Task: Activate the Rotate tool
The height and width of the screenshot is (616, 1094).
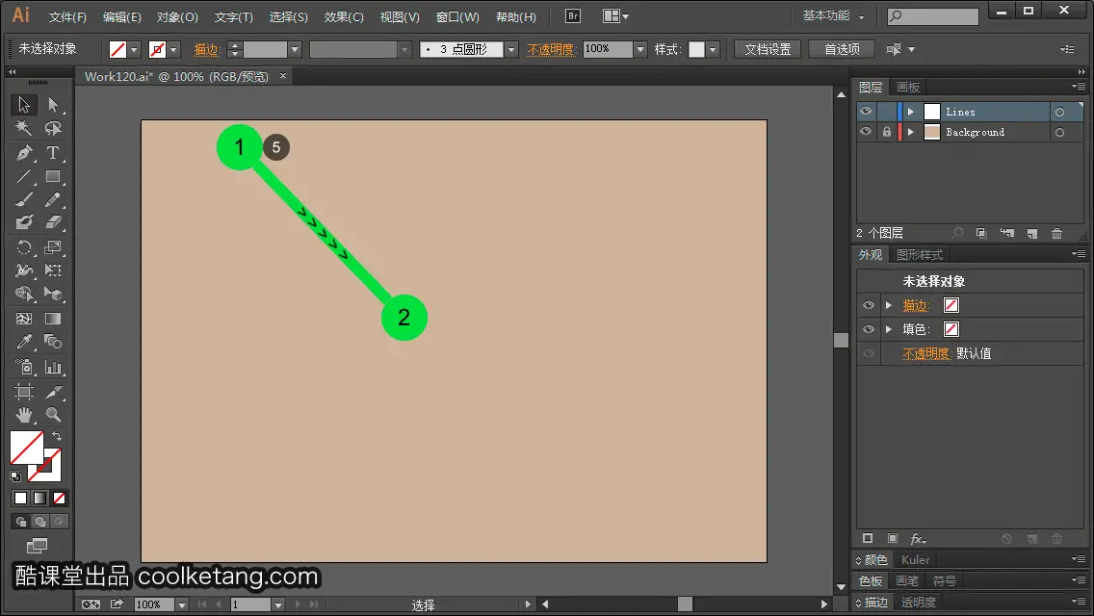Action: (x=24, y=247)
